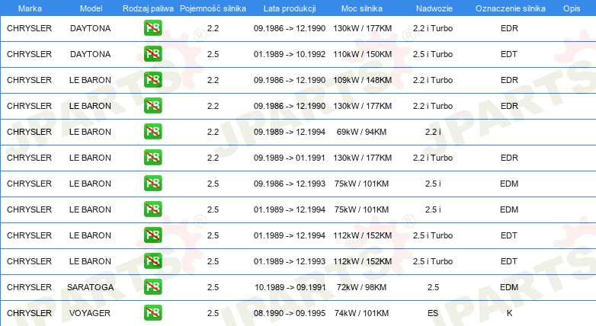Select the fuel icon for Le Baron 109kW / 148KM

pos(152,80)
